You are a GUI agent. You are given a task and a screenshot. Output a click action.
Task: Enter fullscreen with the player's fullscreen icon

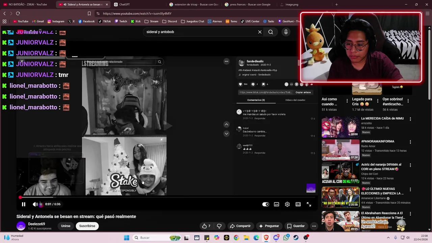(309, 204)
